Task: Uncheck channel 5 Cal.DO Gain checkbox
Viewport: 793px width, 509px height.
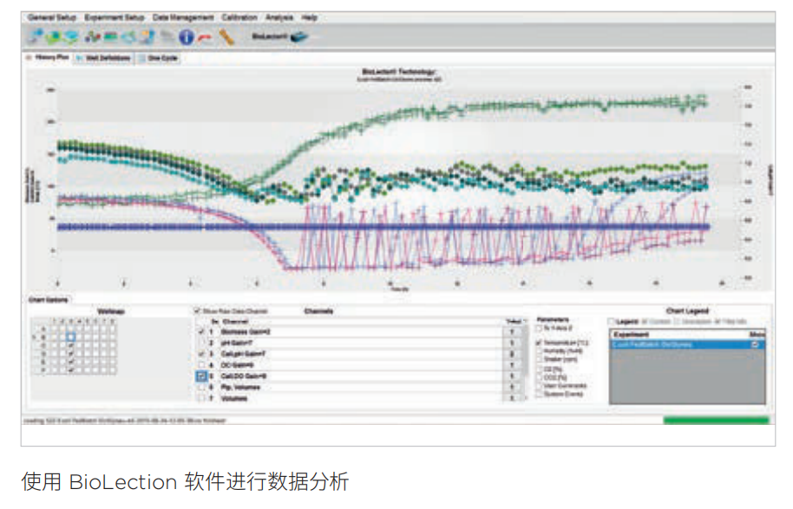Action: point(201,376)
